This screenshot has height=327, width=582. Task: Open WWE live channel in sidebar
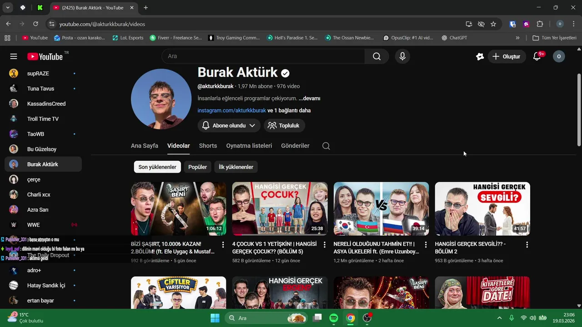pyautogui.click(x=43, y=225)
